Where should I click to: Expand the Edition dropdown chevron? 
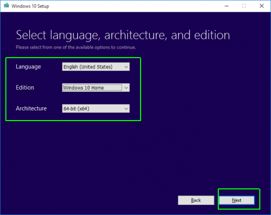(126, 87)
